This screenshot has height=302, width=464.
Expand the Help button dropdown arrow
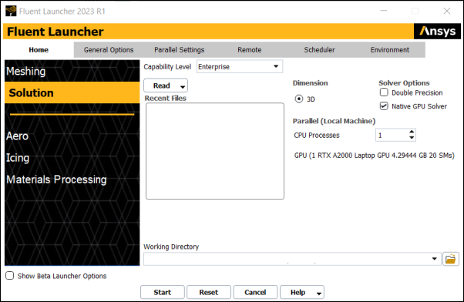[318, 293]
